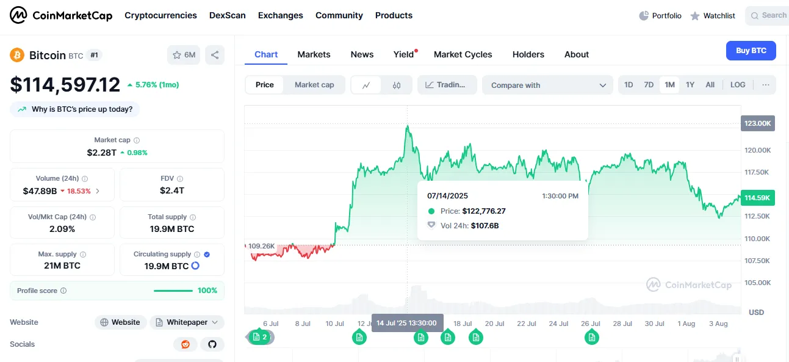Open the GitHub social icon
This screenshot has width=789, height=362.
pyautogui.click(x=212, y=344)
